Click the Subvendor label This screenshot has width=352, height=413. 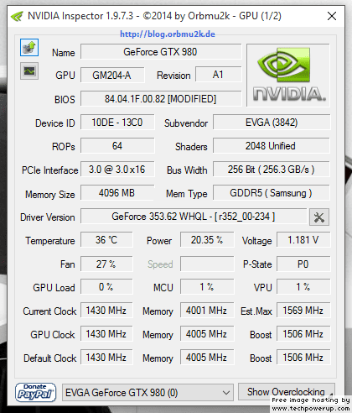[x=186, y=123]
